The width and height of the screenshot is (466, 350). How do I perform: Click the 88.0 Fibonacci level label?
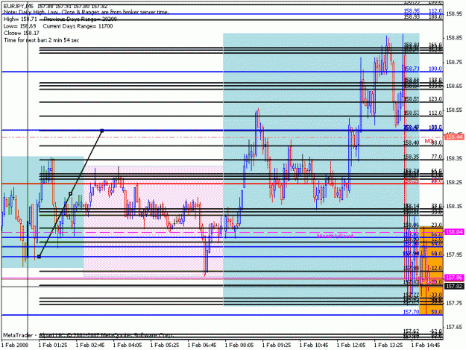(x=436, y=143)
